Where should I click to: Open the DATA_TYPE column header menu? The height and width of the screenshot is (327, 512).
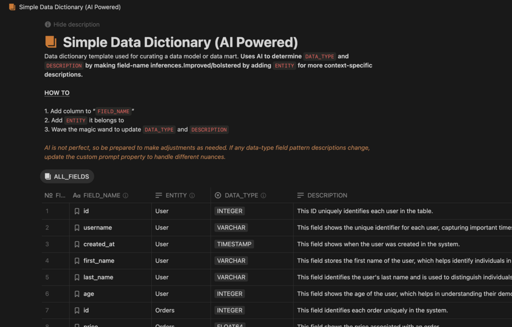coord(241,195)
